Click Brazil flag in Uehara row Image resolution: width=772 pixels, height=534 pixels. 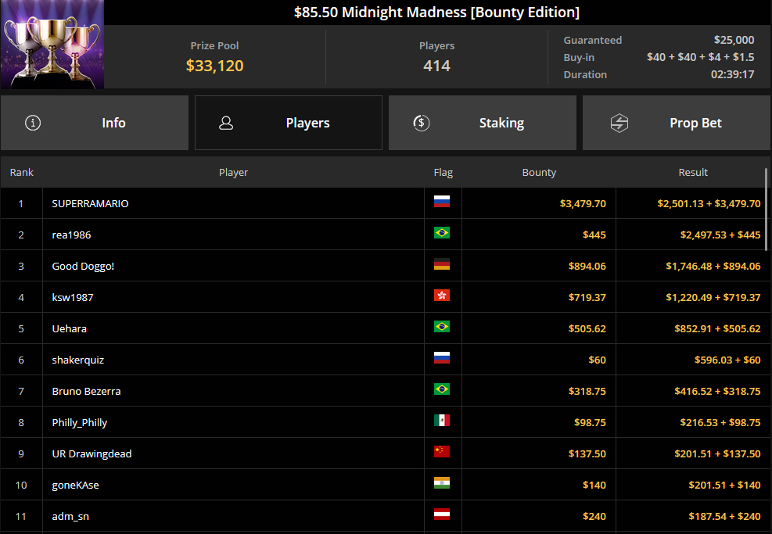click(442, 327)
